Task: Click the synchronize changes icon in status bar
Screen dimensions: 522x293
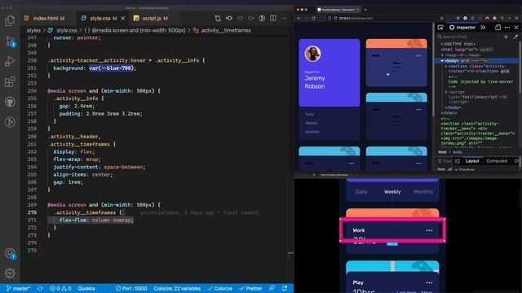Action: pyautogui.click(x=40, y=288)
